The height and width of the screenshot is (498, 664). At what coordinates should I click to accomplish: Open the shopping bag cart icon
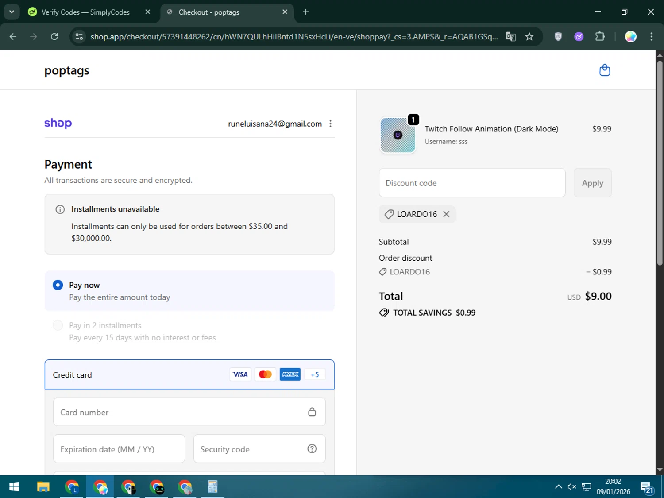[x=604, y=70]
